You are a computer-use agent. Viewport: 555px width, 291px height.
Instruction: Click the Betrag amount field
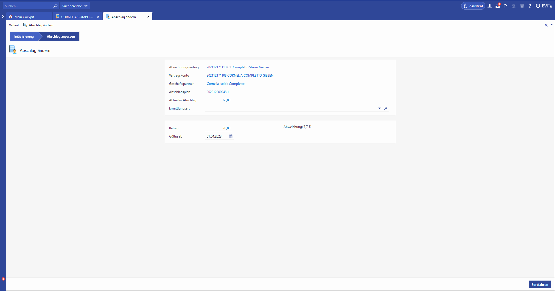pyautogui.click(x=218, y=128)
